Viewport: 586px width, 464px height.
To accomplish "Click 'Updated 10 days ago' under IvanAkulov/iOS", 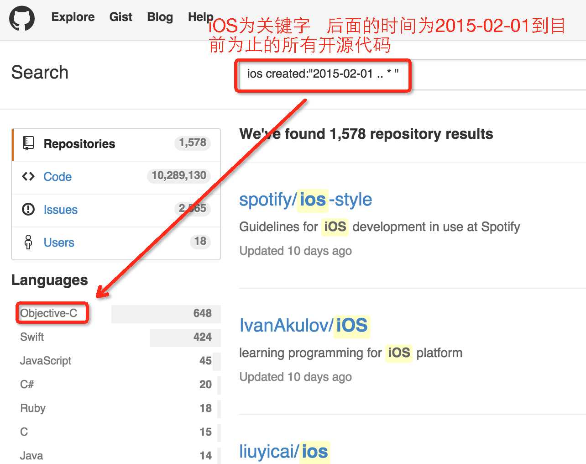I will click(x=295, y=377).
